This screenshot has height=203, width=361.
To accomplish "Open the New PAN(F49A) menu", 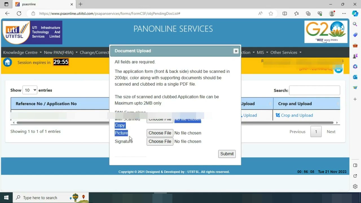I will [61, 52].
